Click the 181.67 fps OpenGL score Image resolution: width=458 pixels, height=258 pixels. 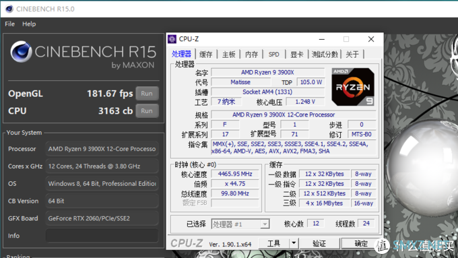110,94
